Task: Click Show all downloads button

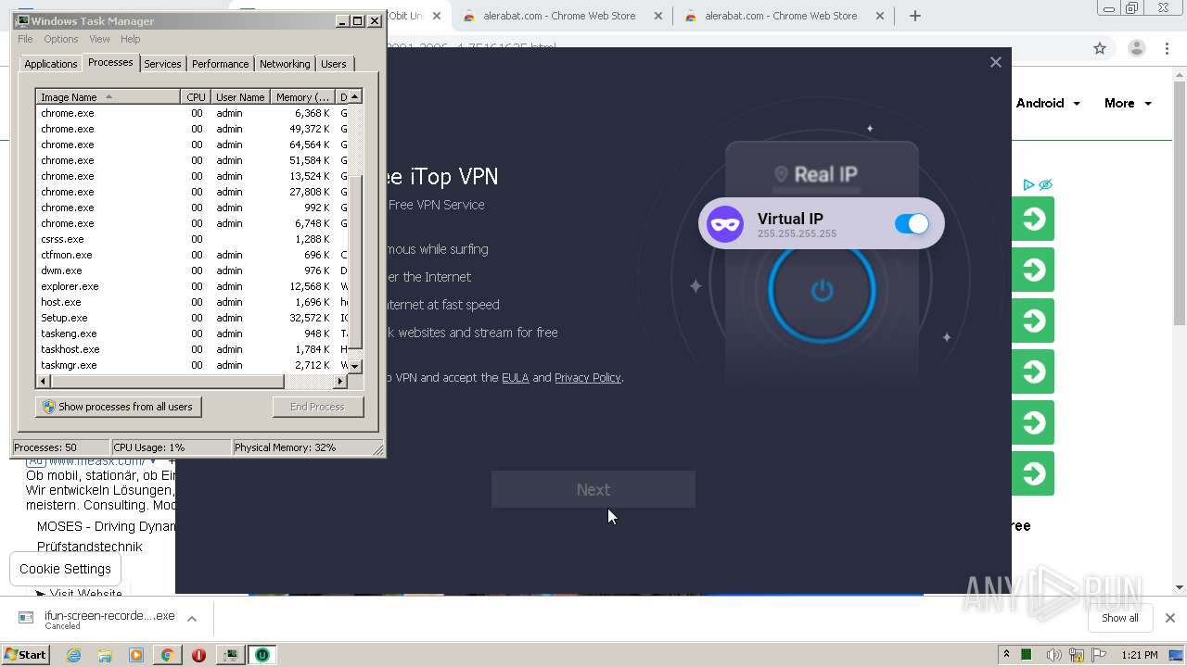Action: 1119,618
